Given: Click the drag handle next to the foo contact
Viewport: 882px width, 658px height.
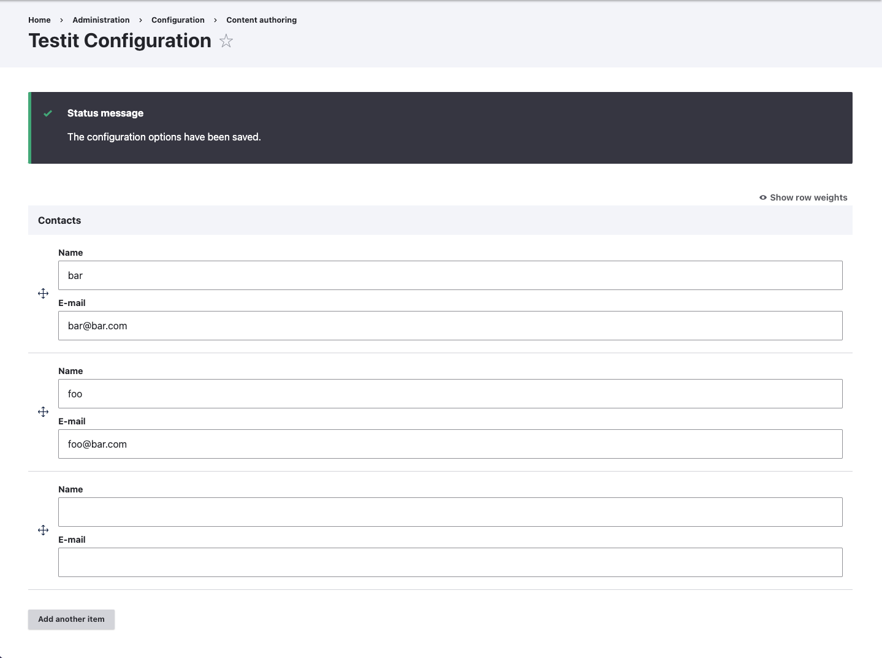Looking at the screenshot, I should (43, 411).
